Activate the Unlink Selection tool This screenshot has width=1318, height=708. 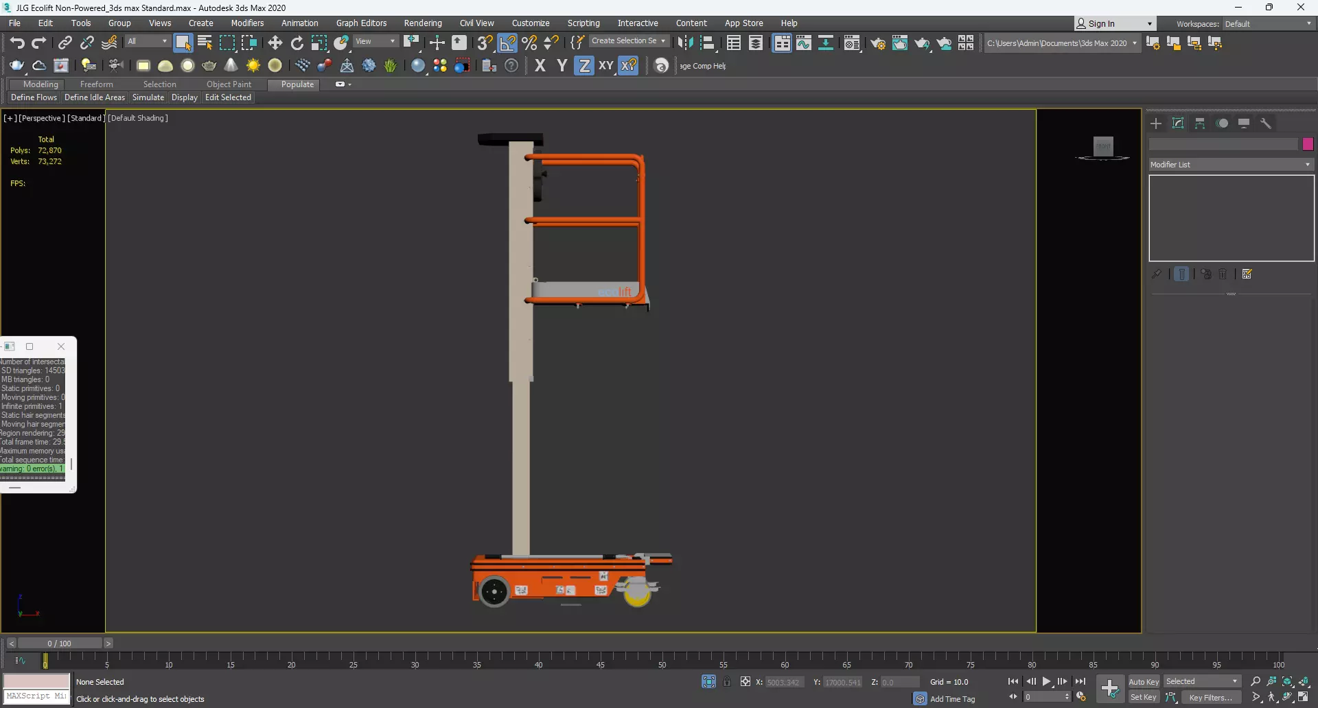click(86, 43)
